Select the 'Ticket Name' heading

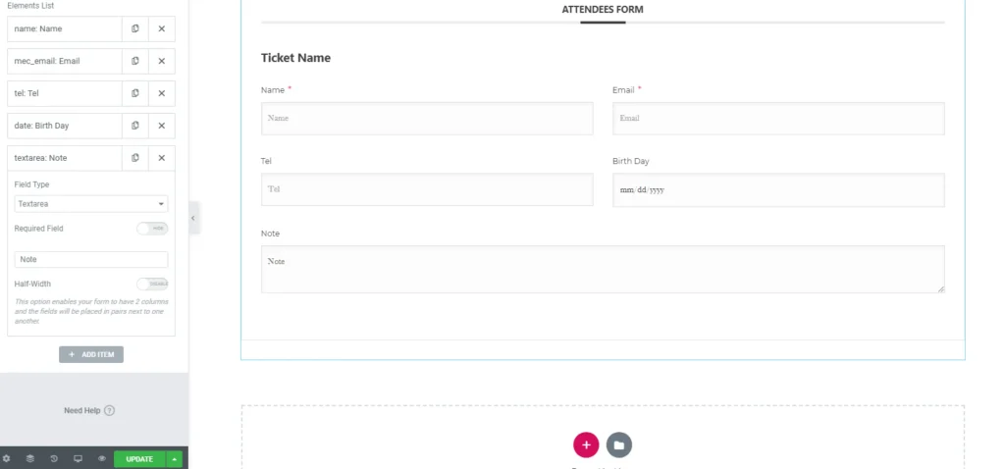point(295,58)
